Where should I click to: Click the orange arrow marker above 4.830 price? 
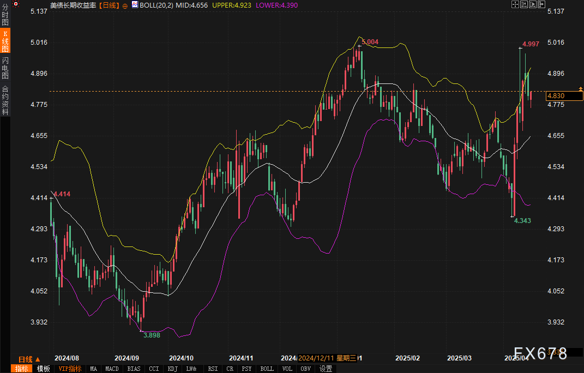(581, 88)
